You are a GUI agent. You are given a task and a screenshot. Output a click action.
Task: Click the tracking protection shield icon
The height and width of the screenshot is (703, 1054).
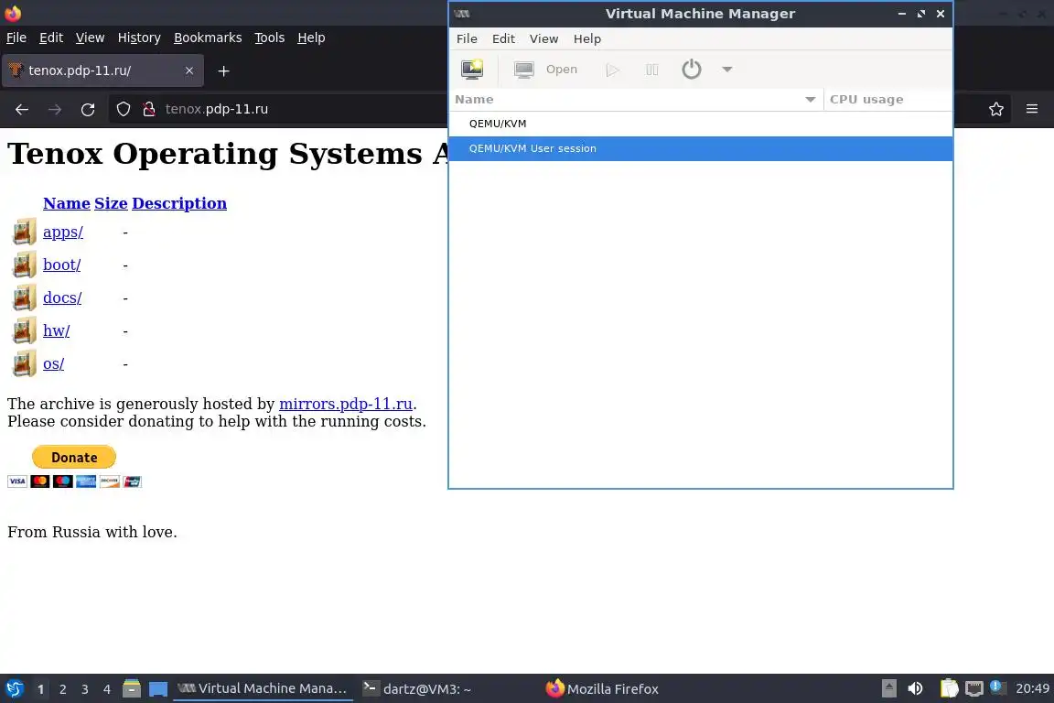(x=123, y=109)
